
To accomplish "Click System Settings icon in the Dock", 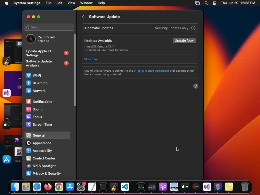I will click(81, 187).
